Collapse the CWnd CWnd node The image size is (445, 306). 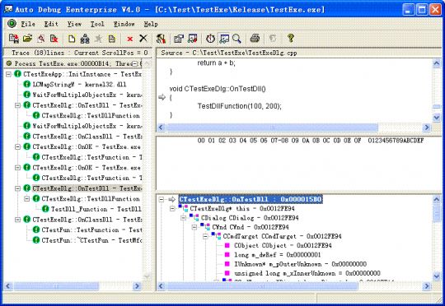point(194,227)
